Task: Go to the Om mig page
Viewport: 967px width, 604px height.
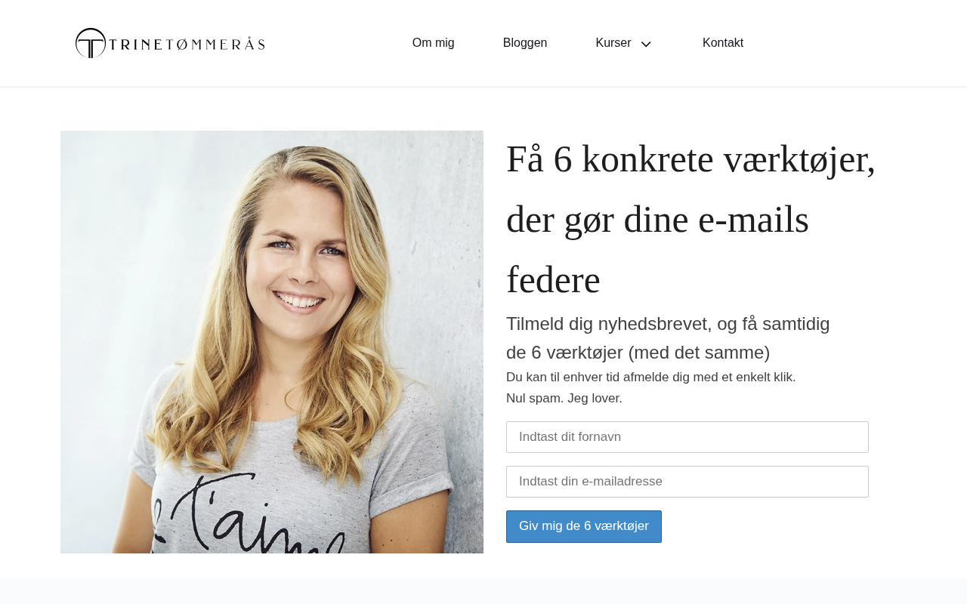Action: click(x=433, y=43)
